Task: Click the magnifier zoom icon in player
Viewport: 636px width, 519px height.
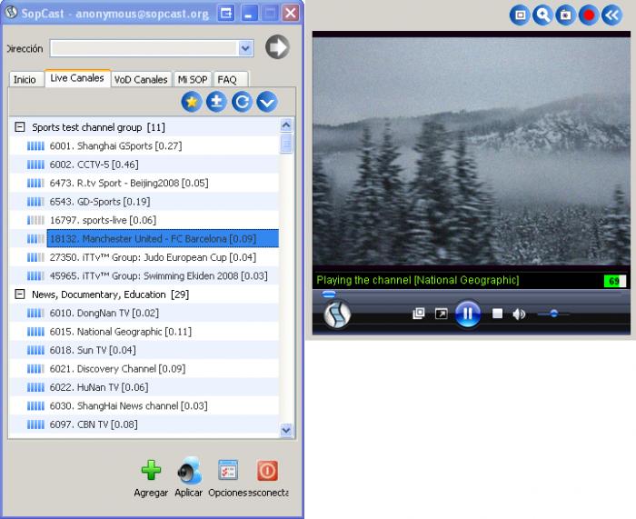Action: pos(542,15)
